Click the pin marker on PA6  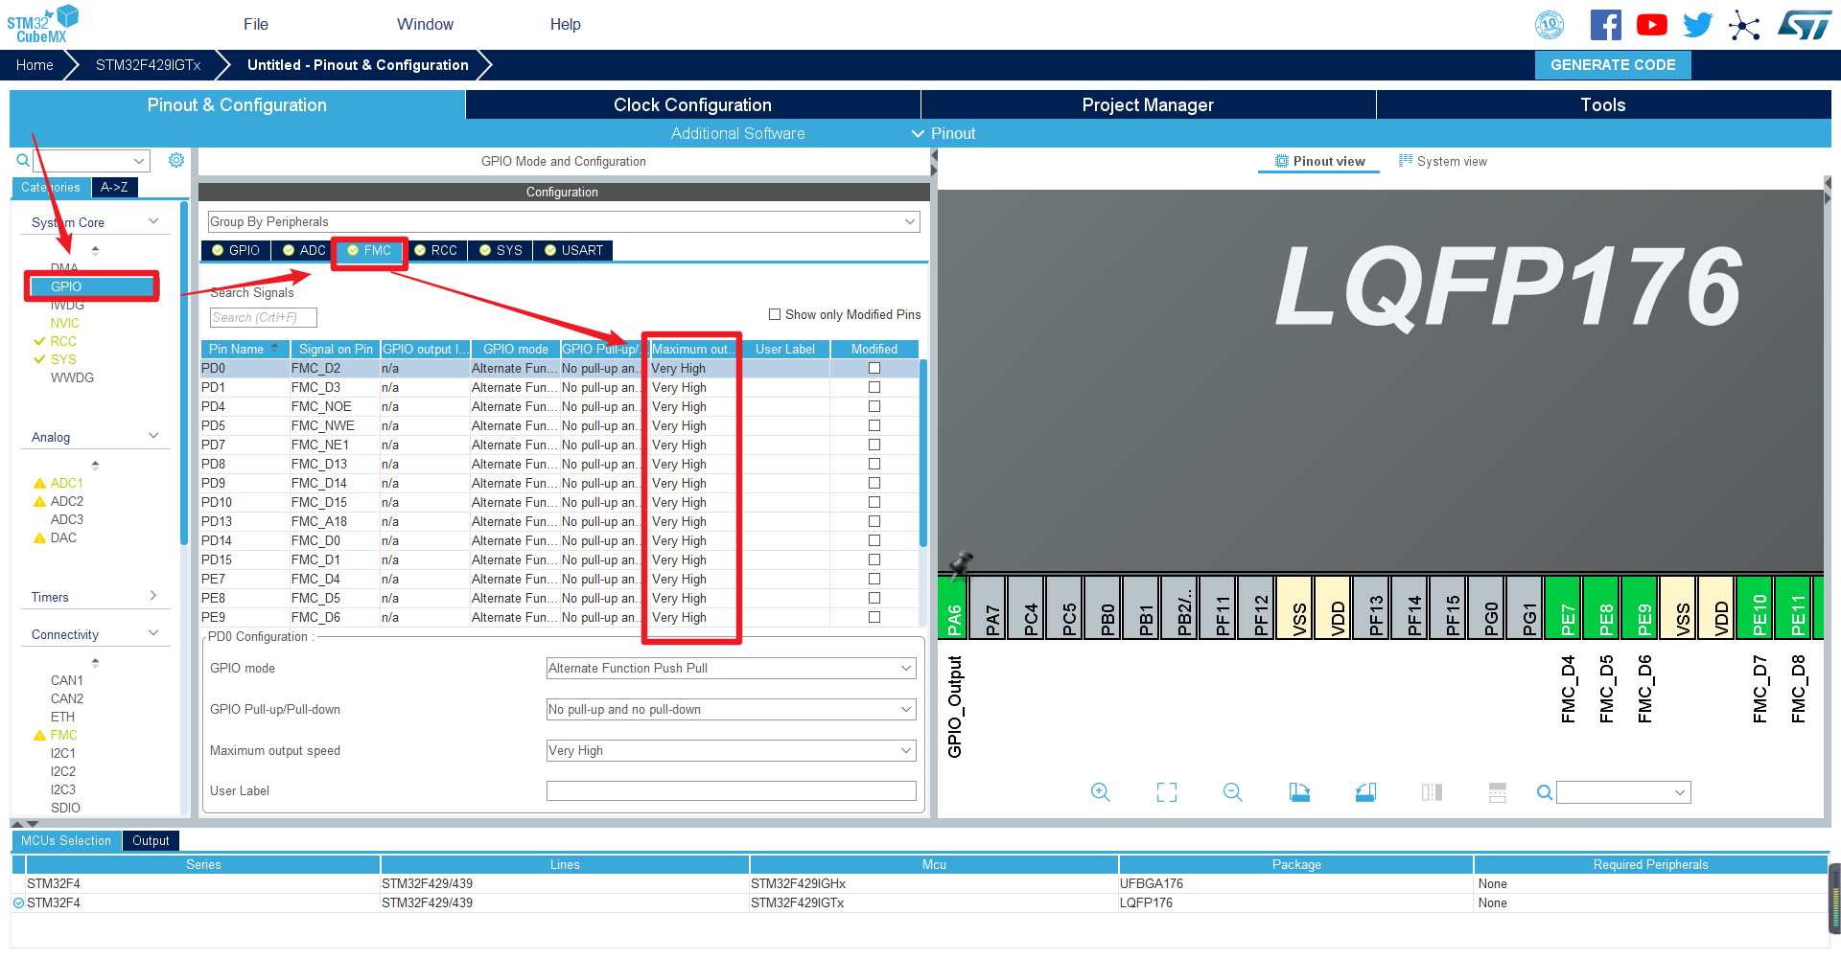[x=960, y=565]
